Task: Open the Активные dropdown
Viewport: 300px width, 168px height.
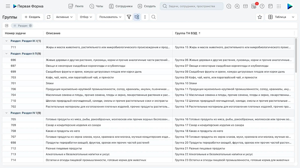Action: click(x=64, y=17)
